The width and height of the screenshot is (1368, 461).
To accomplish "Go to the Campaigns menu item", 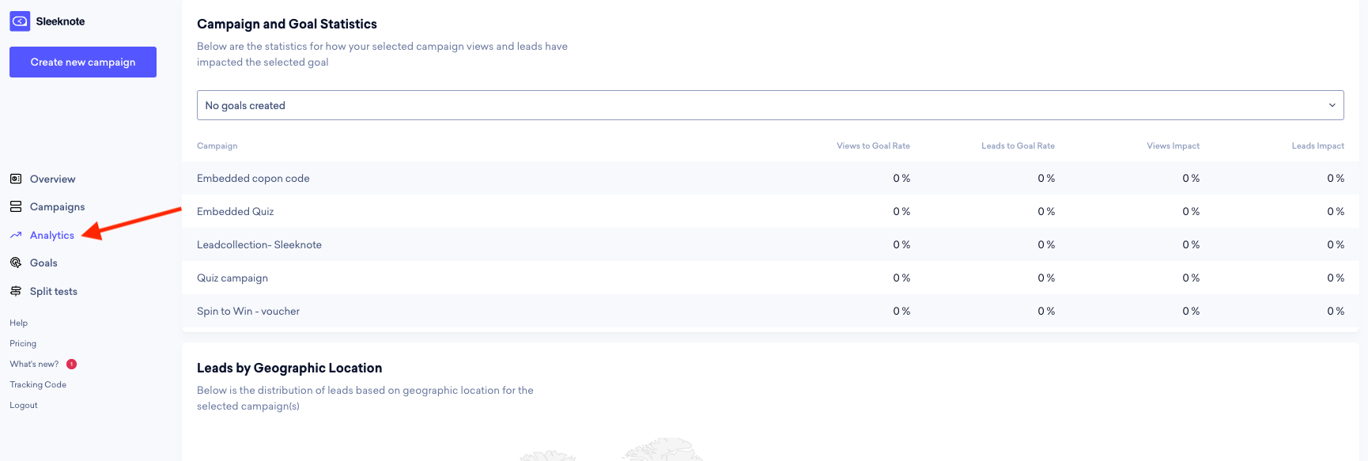I will click(57, 206).
